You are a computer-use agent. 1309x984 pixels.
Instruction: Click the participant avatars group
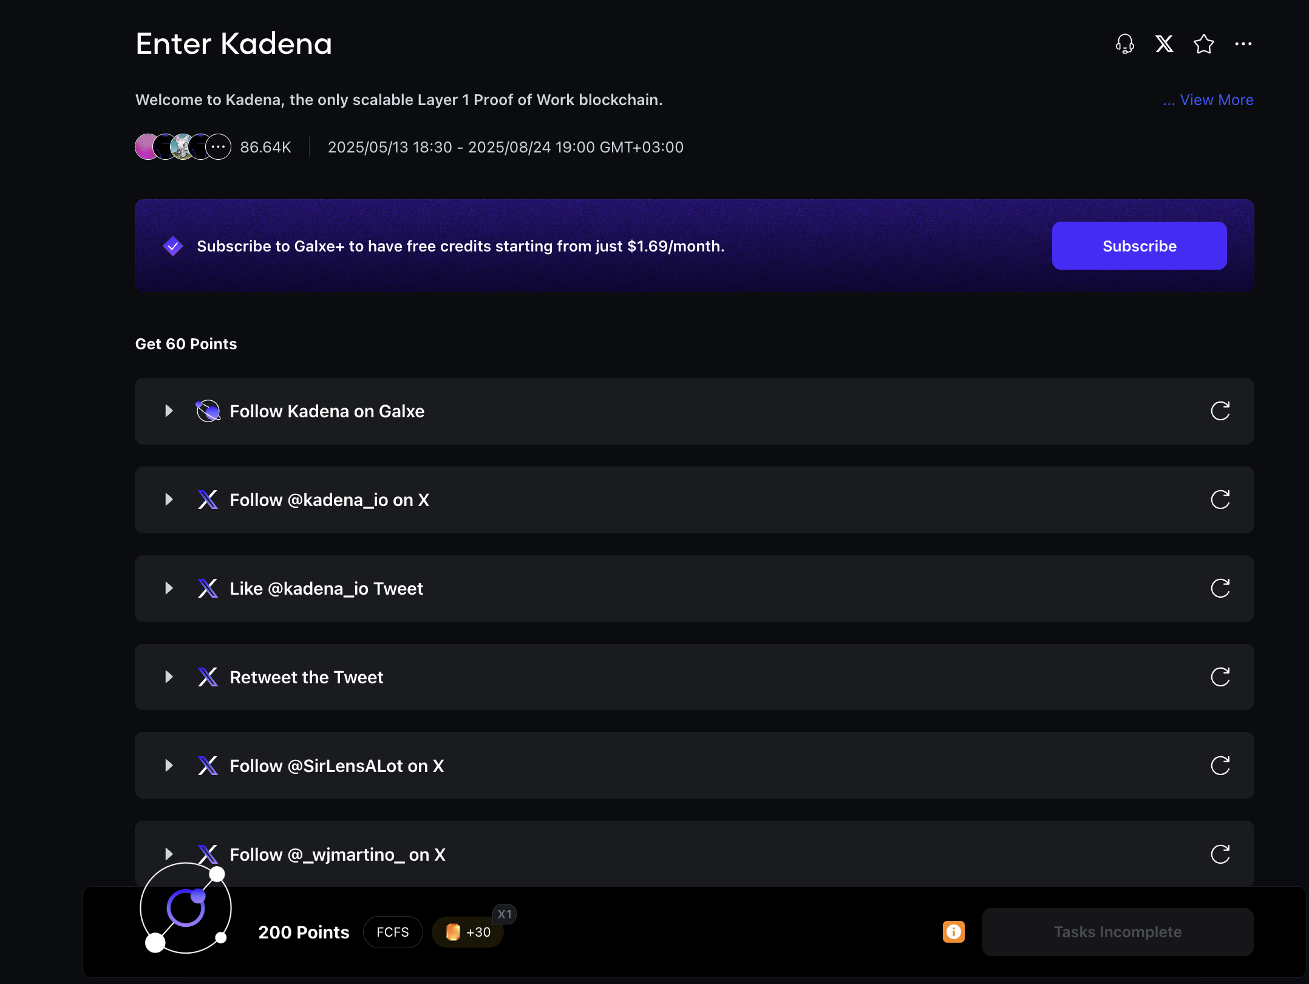coord(183,147)
